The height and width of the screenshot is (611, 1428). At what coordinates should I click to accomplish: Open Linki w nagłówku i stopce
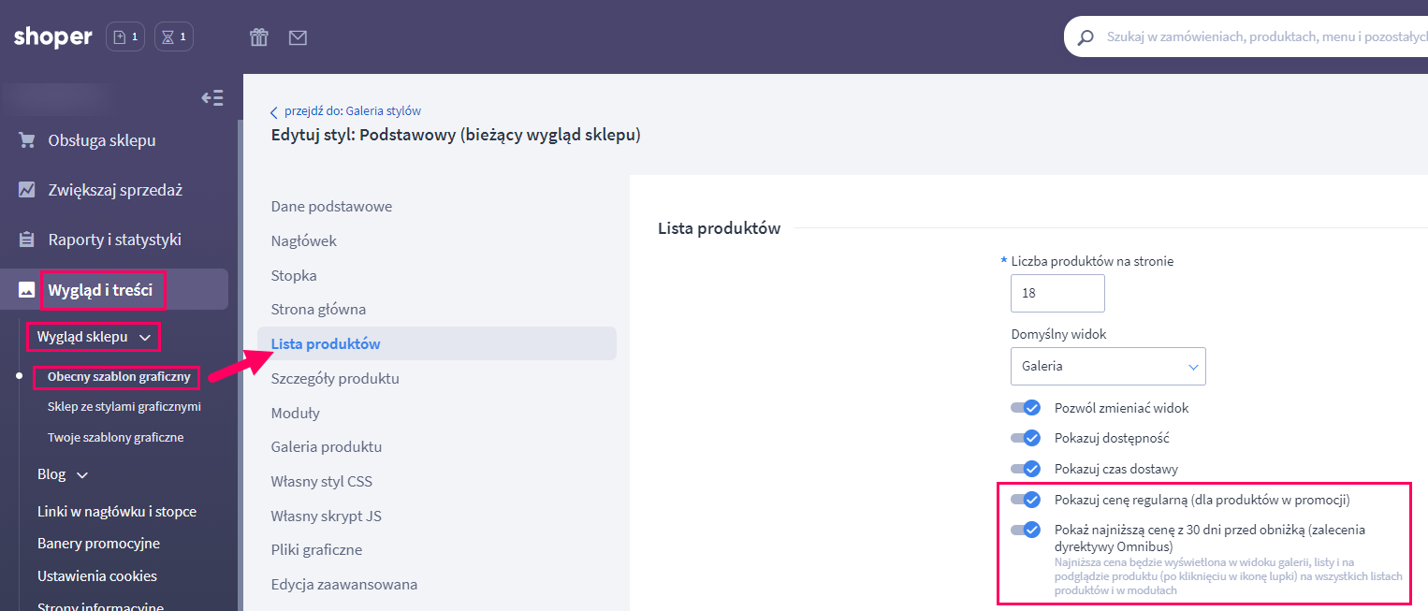point(117,512)
